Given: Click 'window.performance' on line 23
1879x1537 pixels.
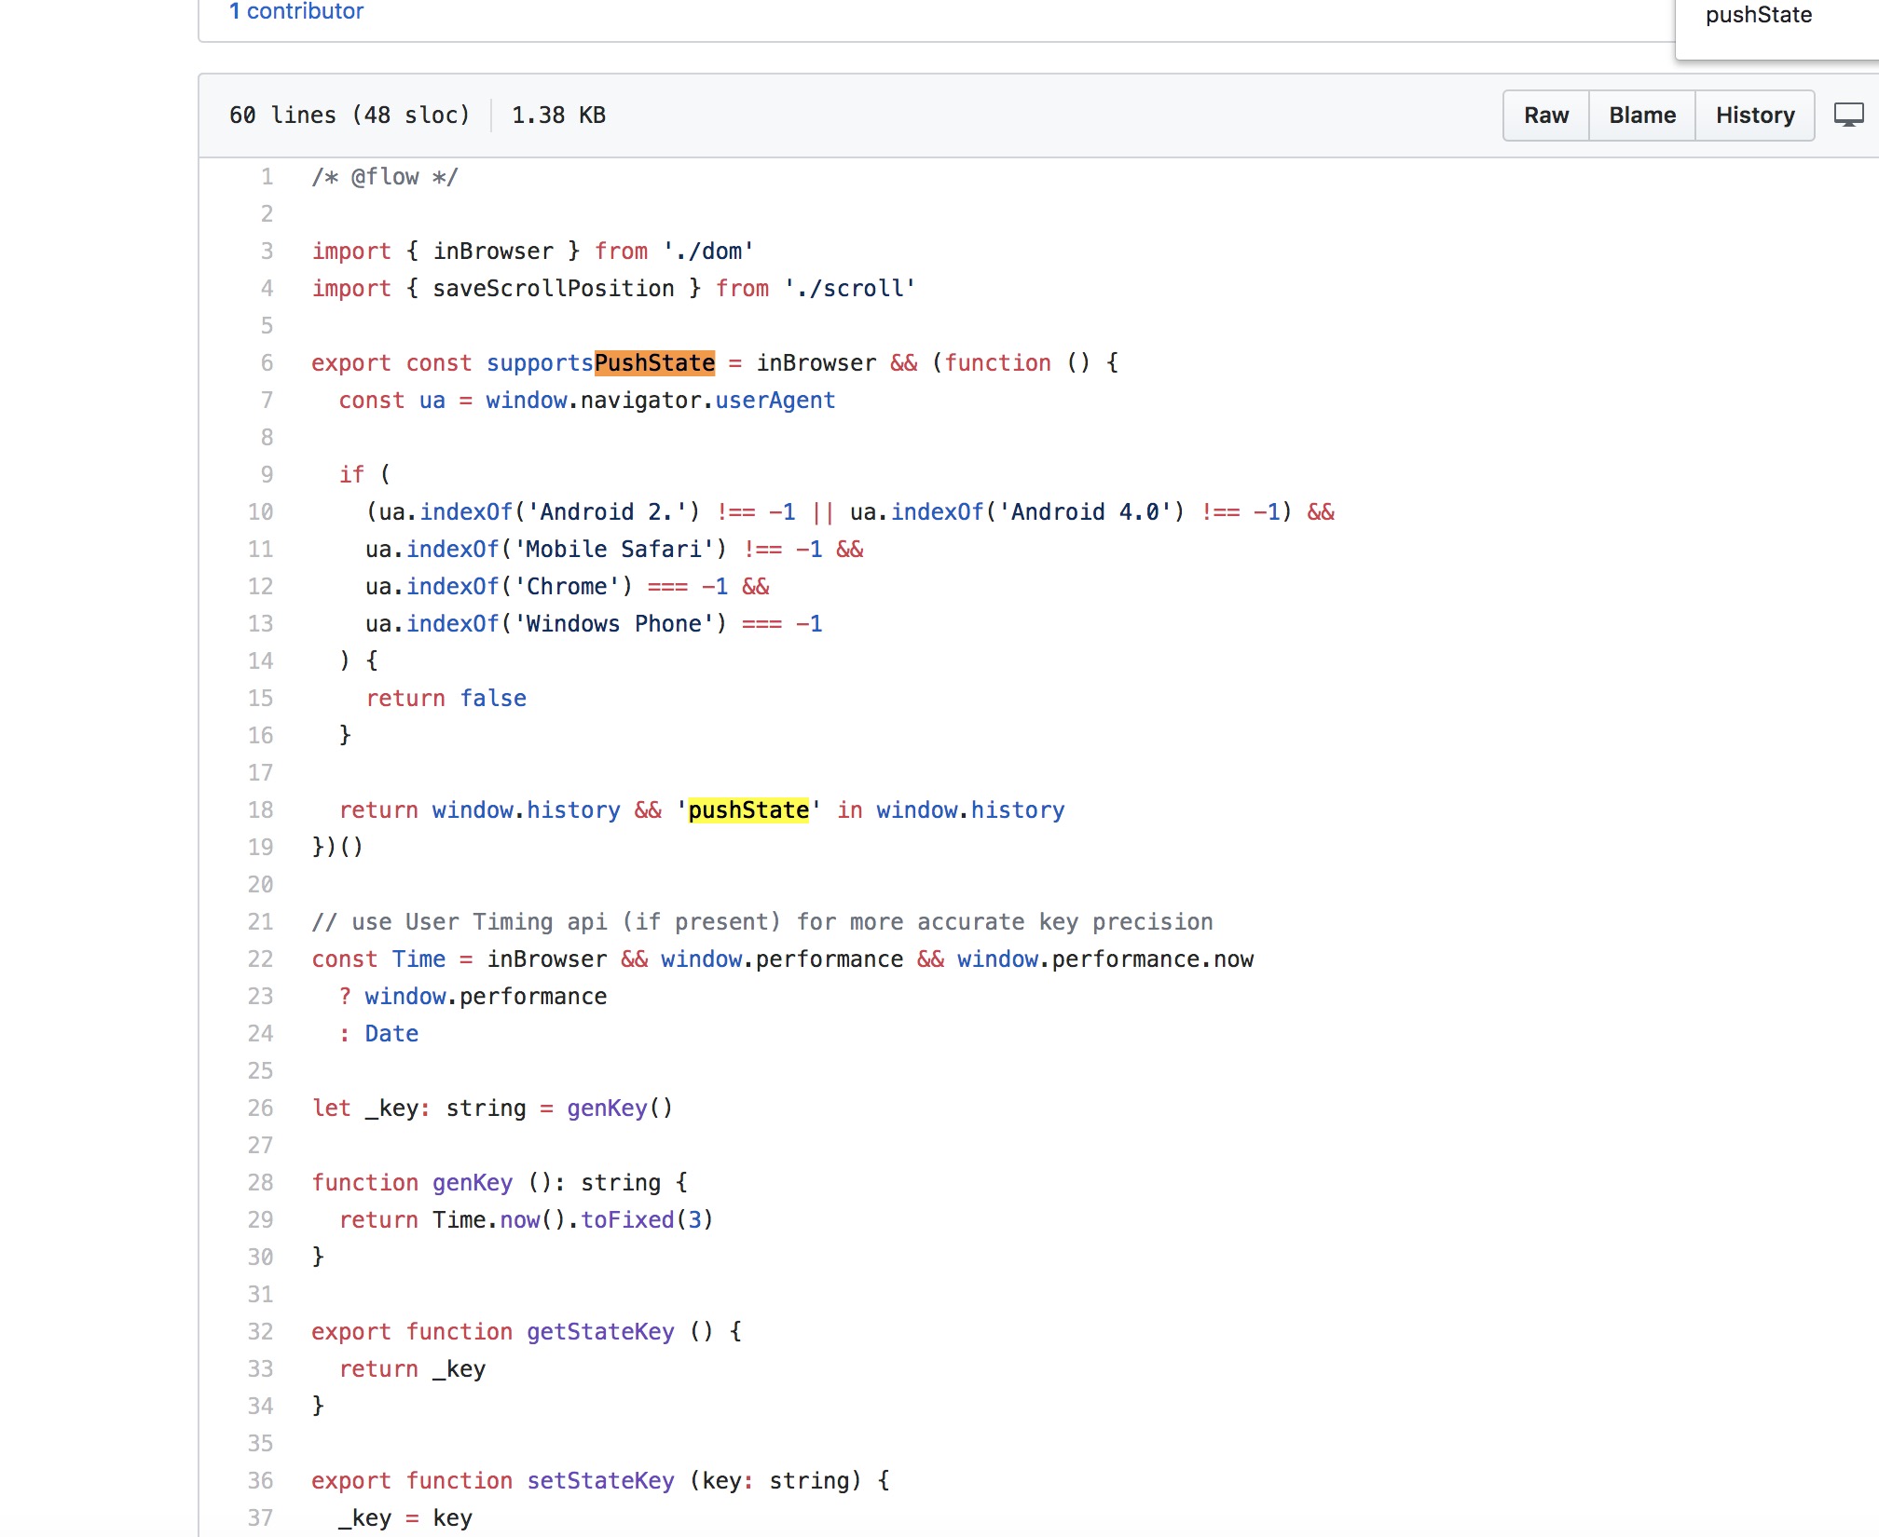Looking at the screenshot, I should click(486, 996).
